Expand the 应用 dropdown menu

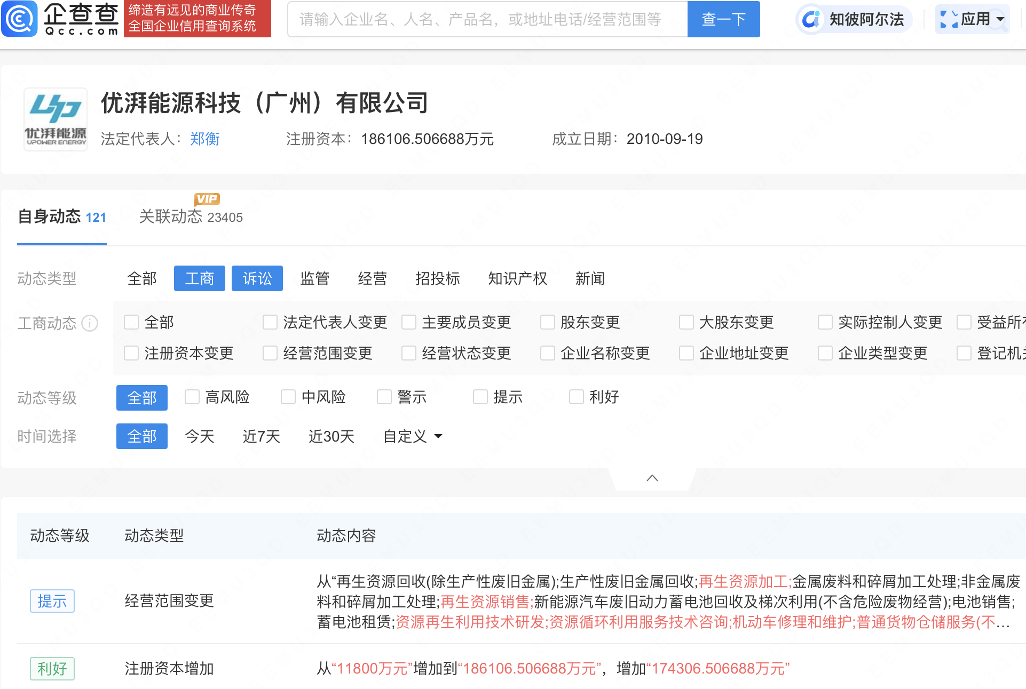tap(1000, 19)
